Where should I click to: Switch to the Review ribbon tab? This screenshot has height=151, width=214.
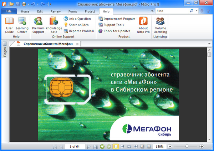click(55, 11)
